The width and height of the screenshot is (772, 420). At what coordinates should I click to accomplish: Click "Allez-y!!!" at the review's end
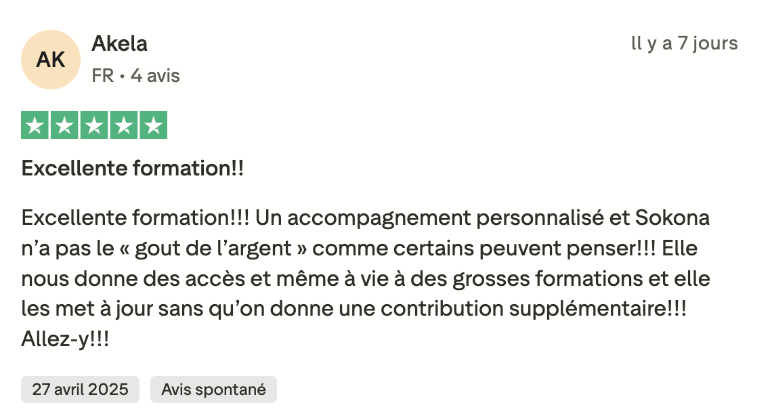click(65, 339)
